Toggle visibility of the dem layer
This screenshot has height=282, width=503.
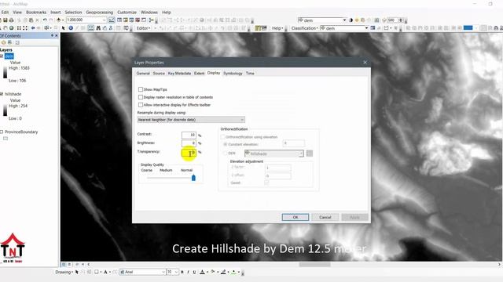[x=2, y=56]
